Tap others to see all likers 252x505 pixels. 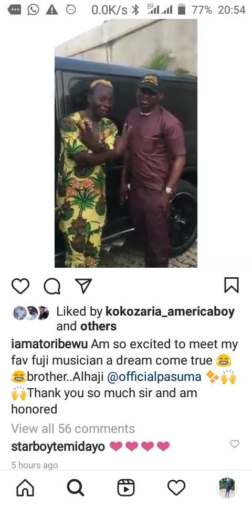[x=98, y=326]
